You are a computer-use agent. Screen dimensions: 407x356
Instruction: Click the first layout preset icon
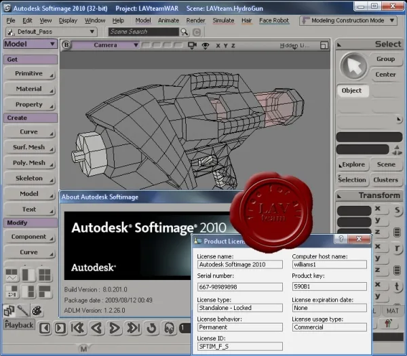click(12, 275)
